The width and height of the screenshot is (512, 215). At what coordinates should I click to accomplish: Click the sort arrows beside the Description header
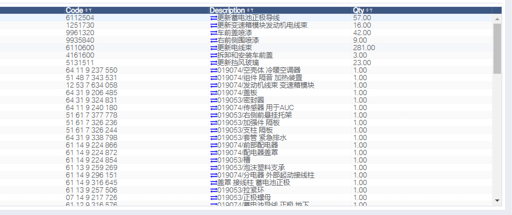coord(248,11)
